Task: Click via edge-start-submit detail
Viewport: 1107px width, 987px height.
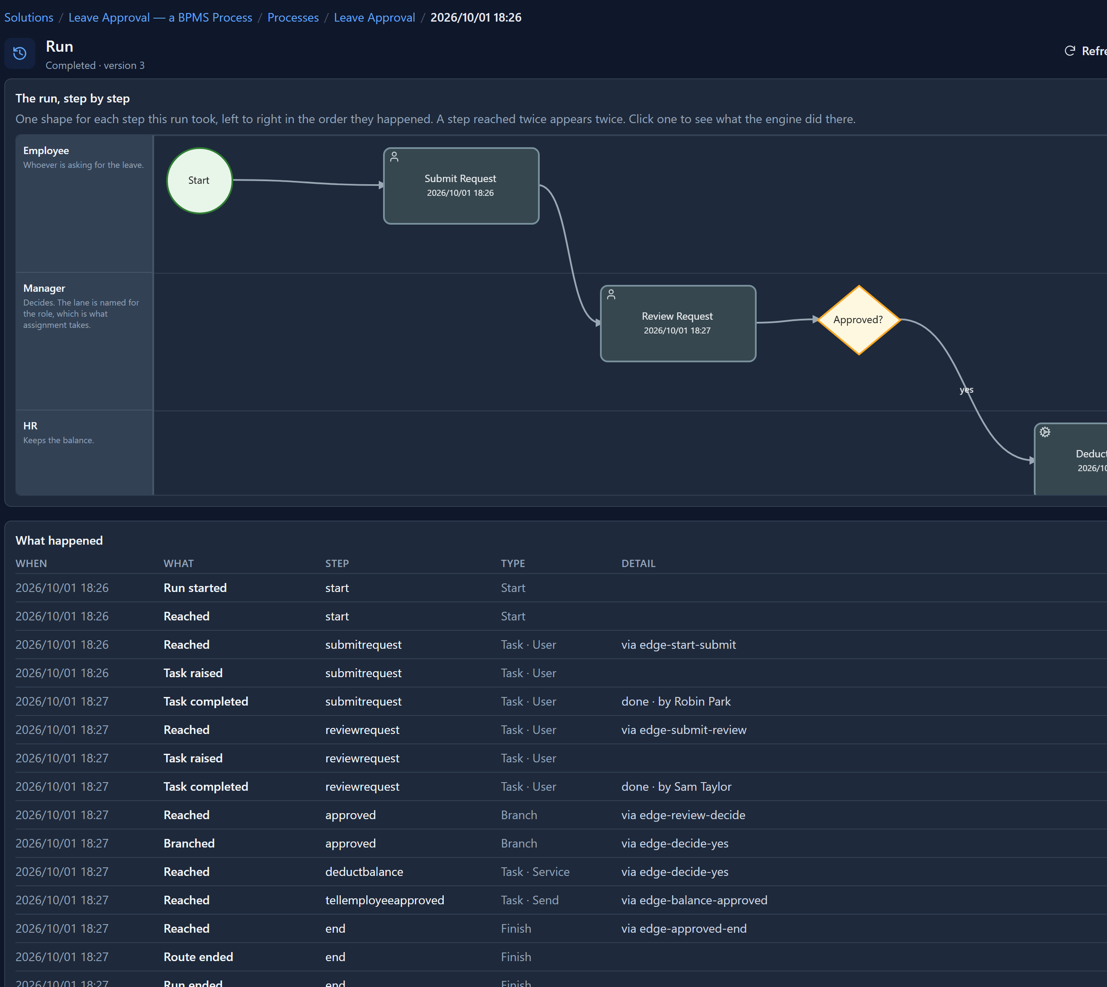Action: click(x=679, y=645)
